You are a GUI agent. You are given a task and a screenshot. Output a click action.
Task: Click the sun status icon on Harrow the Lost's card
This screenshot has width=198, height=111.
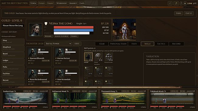[66, 50]
